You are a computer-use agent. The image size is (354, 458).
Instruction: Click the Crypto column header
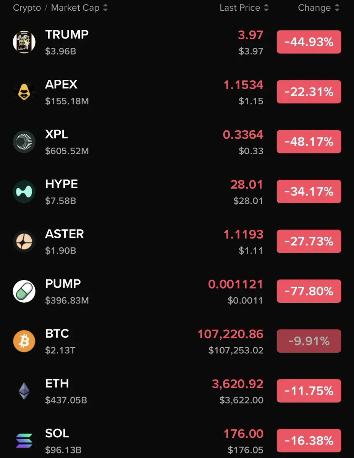coord(27,8)
